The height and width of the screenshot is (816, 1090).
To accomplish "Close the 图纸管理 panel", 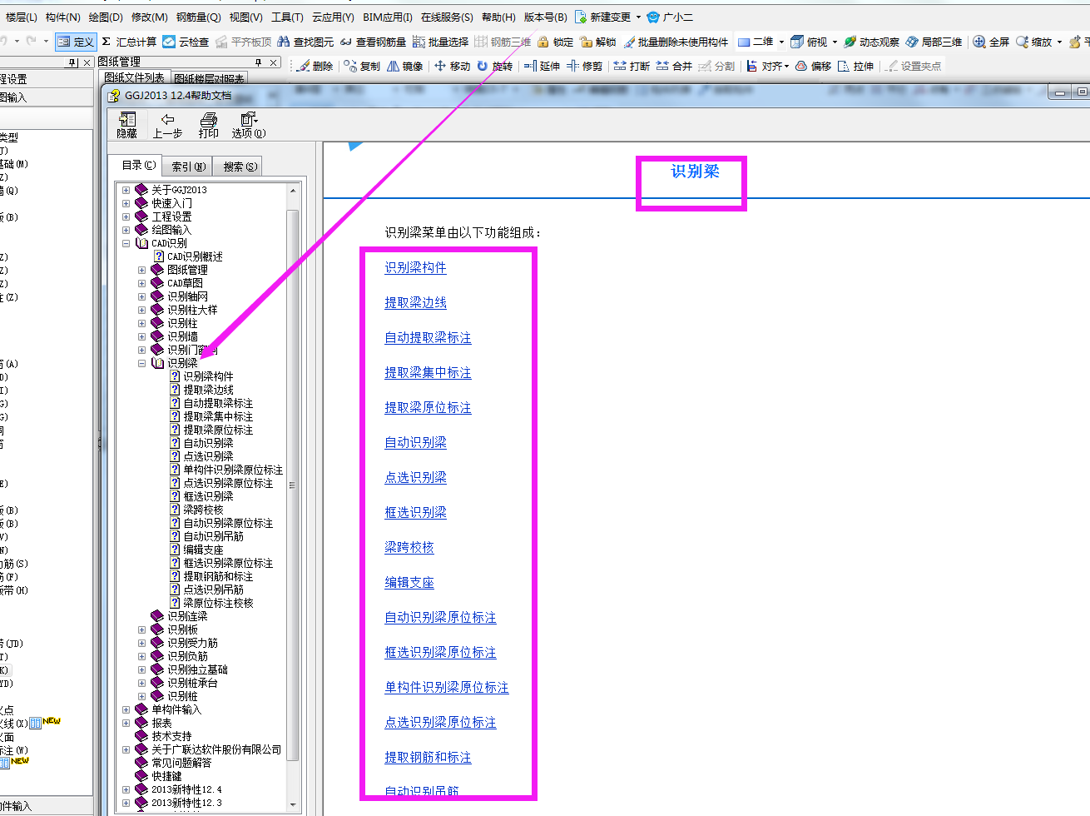I will tap(274, 62).
